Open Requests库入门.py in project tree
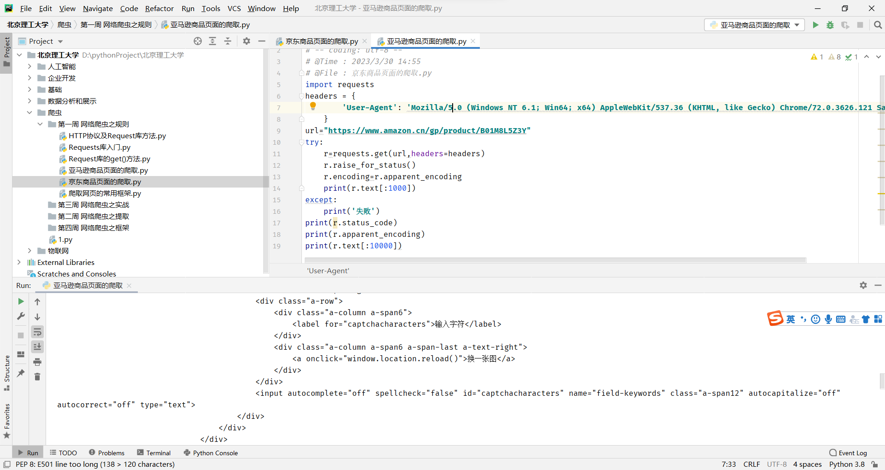The width and height of the screenshot is (885, 470). 100,147
